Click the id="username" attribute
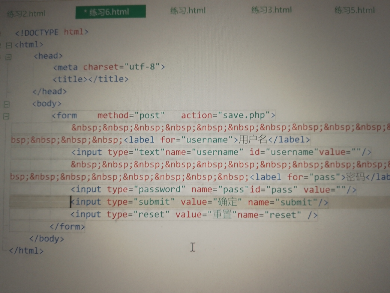 tap(284, 152)
